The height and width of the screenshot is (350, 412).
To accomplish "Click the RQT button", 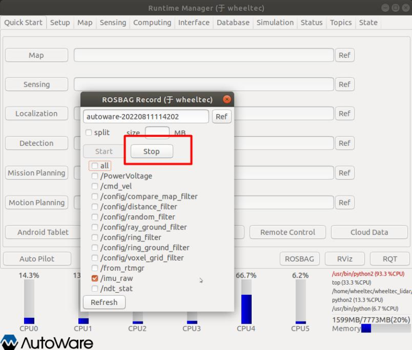I will 389,259.
